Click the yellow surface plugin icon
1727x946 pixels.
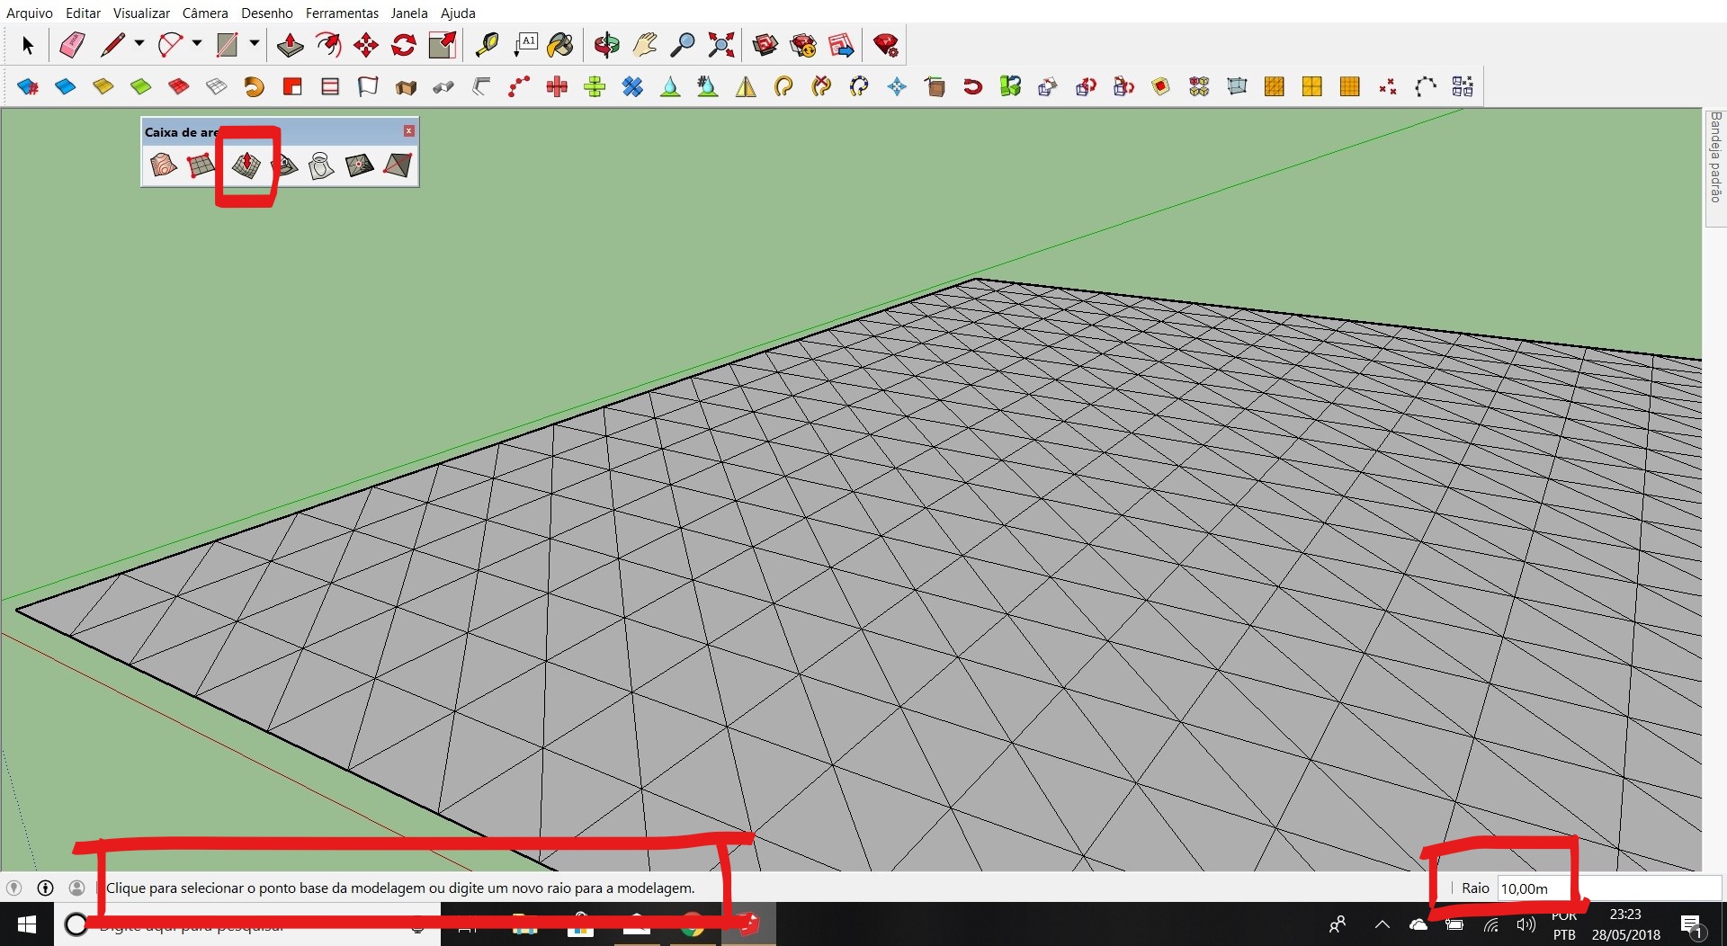point(103,86)
